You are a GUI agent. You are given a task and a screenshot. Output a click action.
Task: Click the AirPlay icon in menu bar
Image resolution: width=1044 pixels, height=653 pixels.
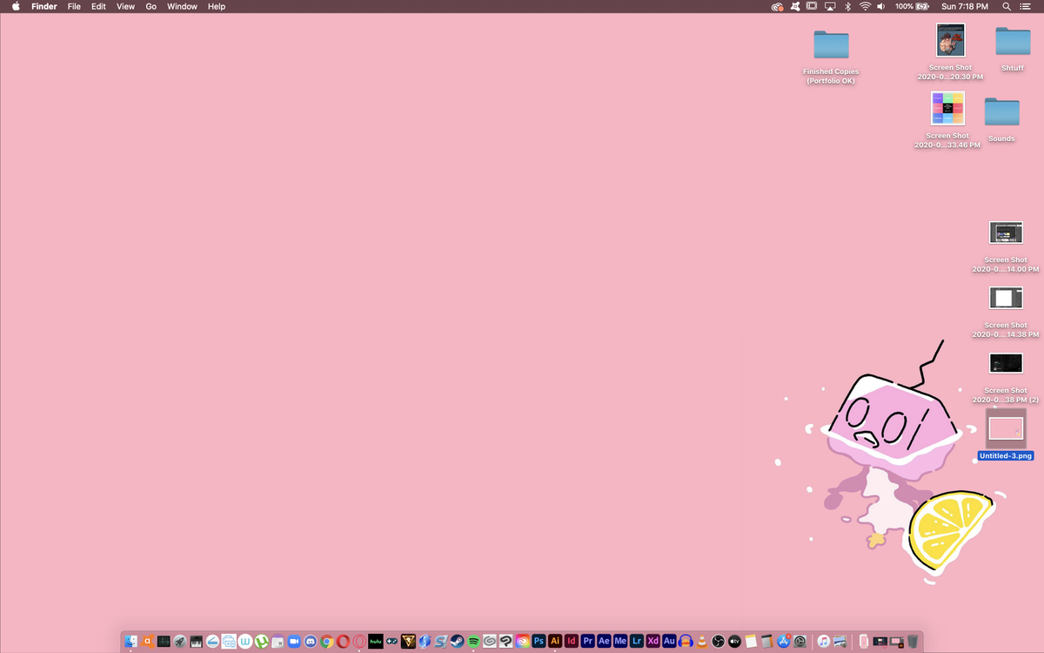point(830,6)
